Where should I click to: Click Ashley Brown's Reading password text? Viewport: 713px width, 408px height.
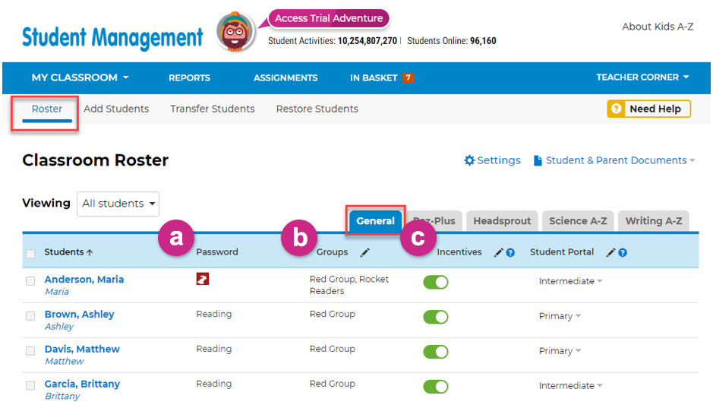213,314
